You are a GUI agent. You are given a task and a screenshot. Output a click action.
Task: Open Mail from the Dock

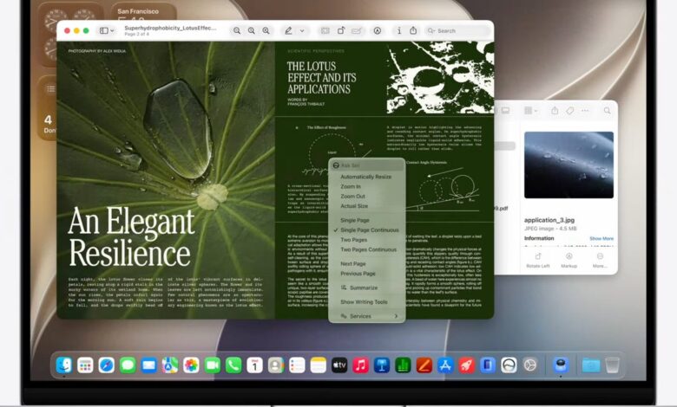pos(148,365)
